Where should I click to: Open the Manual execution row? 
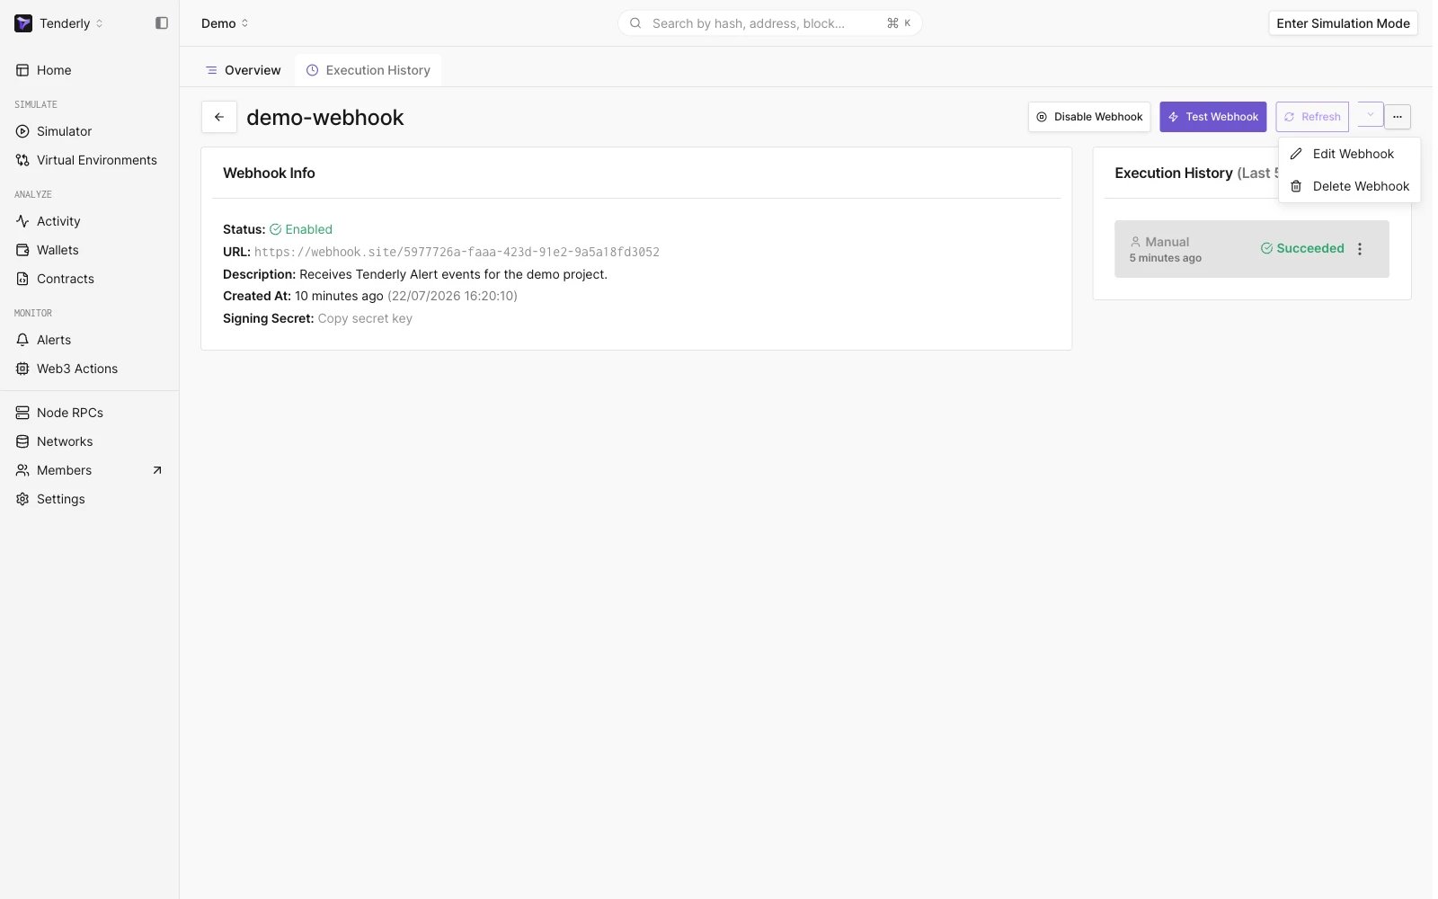click(x=1251, y=249)
